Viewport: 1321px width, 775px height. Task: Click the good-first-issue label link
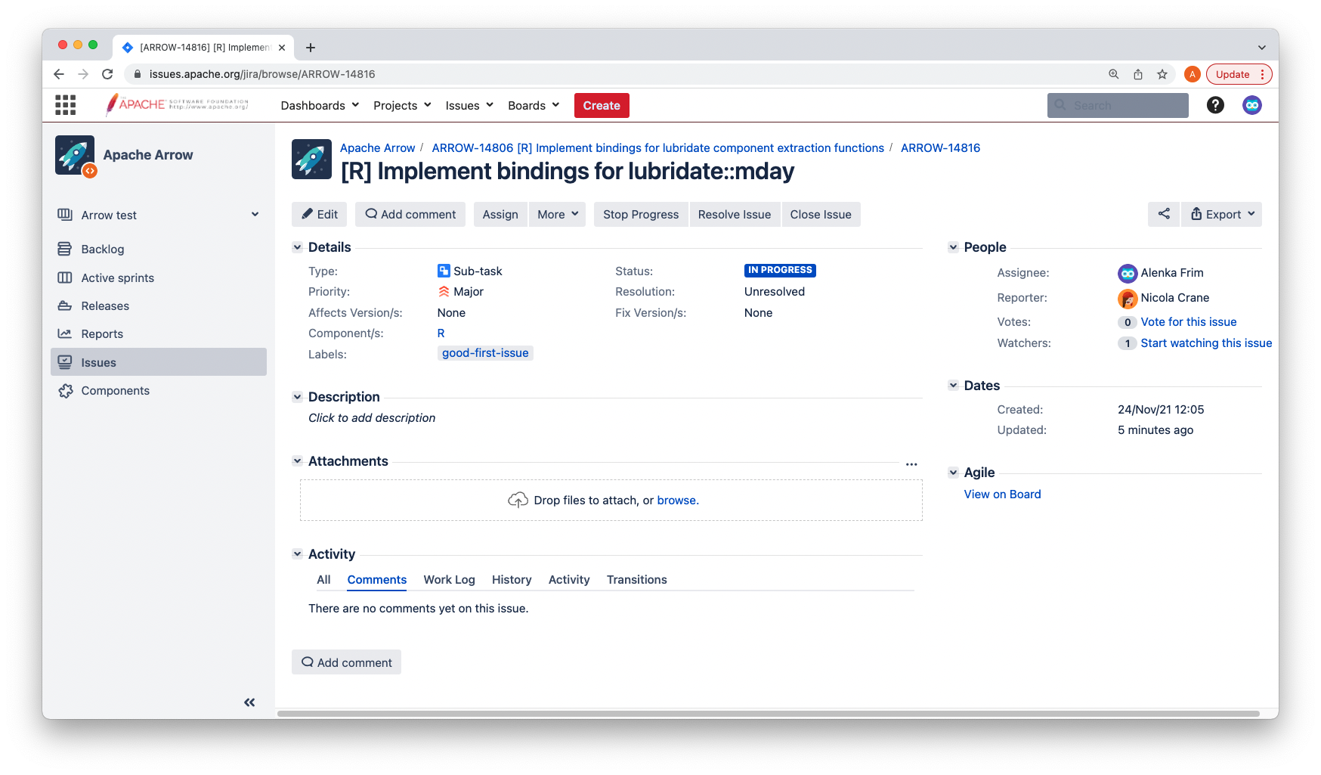[x=485, y=353]
